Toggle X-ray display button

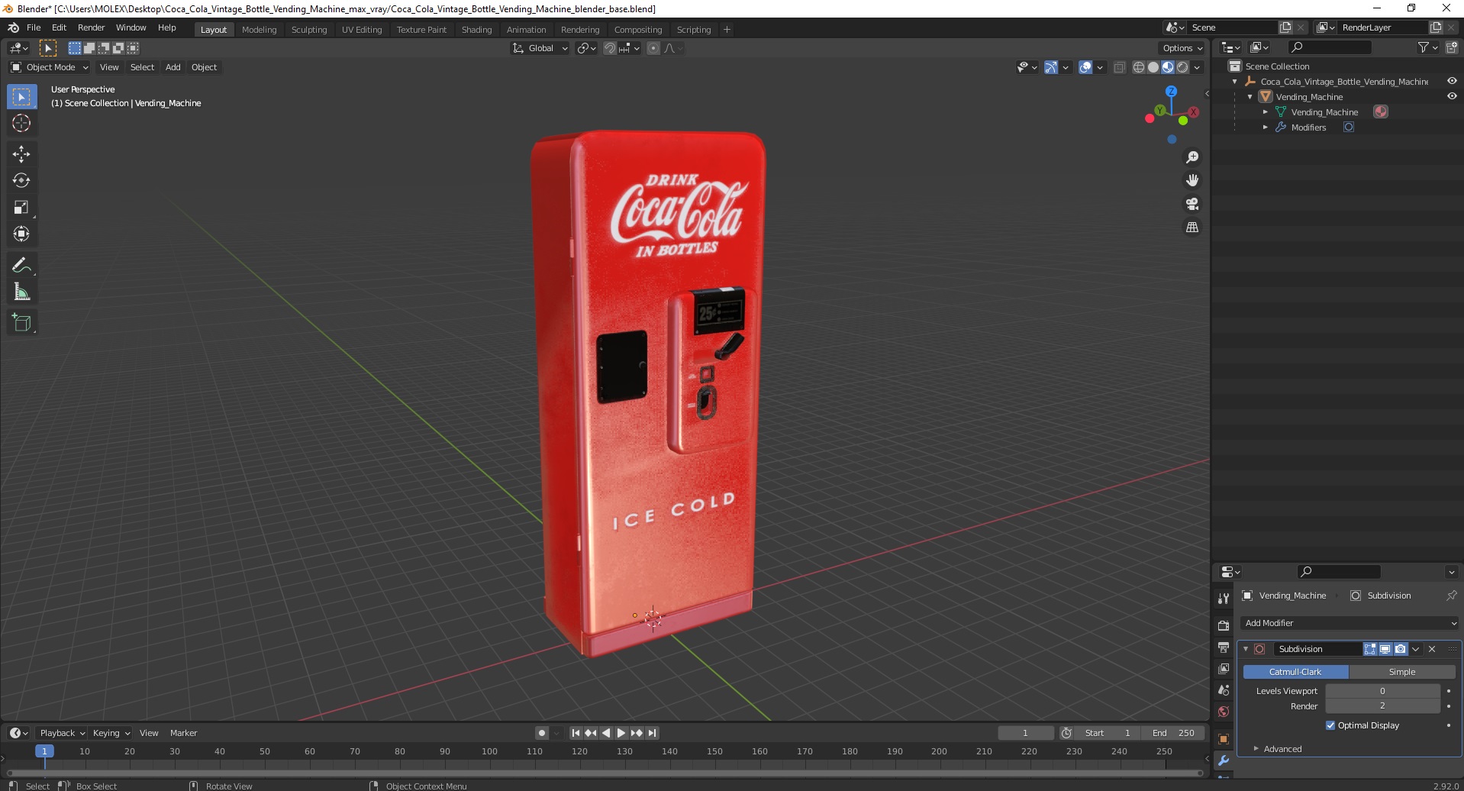pyautogui.click(x=1119, y=67)
